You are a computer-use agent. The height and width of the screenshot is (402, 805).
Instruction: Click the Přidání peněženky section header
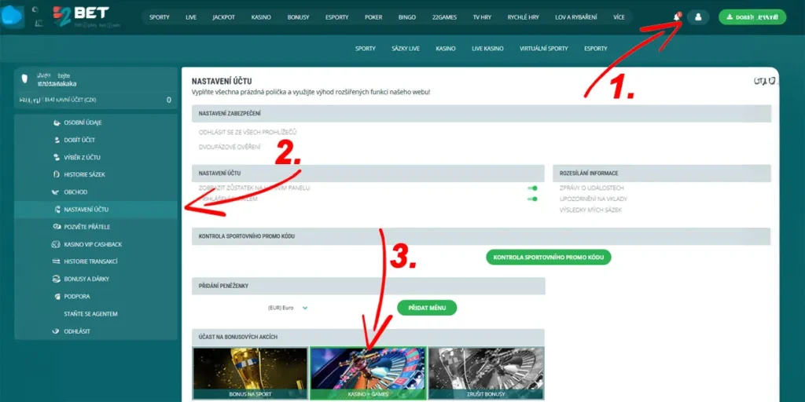(x=368, y=286)
